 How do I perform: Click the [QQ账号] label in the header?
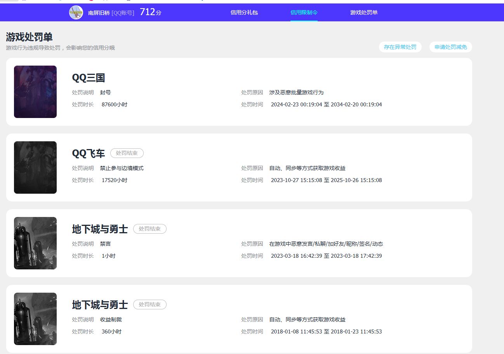123,13
